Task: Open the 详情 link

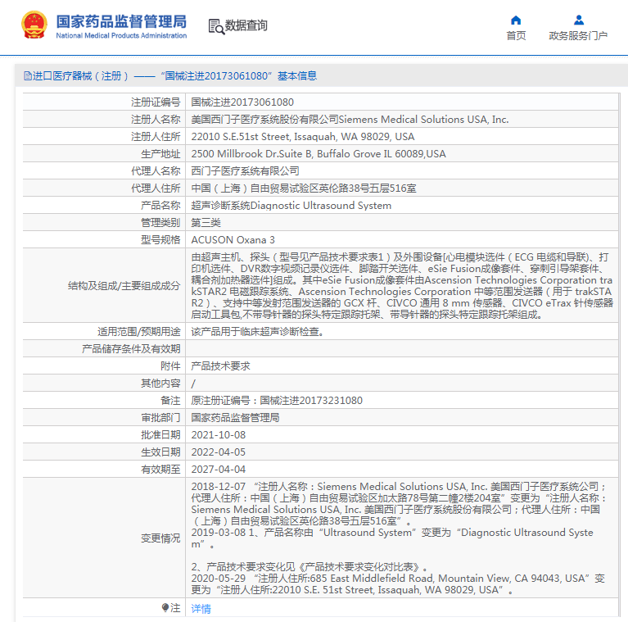Action: (x=201, y=608)
